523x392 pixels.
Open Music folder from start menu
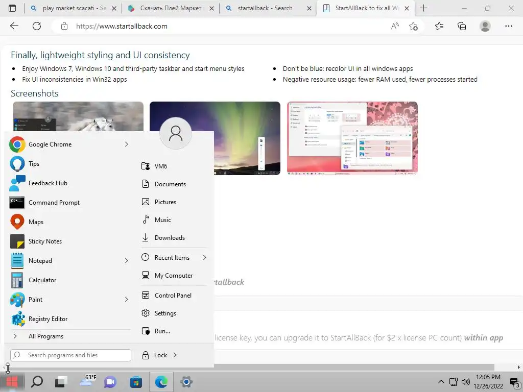174,219
